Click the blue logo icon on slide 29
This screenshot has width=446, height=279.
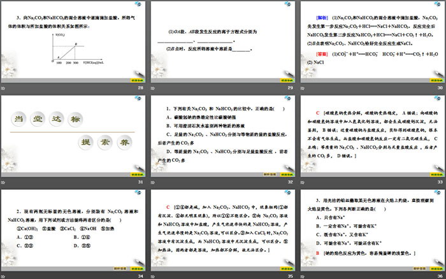288,4
